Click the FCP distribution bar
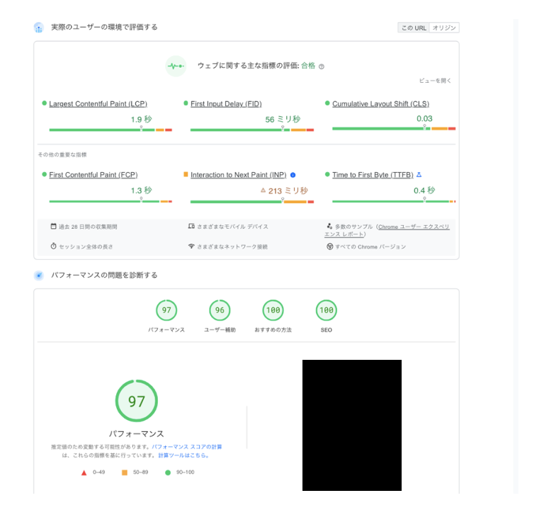544x510 pixels. click(x=110, y=201)
